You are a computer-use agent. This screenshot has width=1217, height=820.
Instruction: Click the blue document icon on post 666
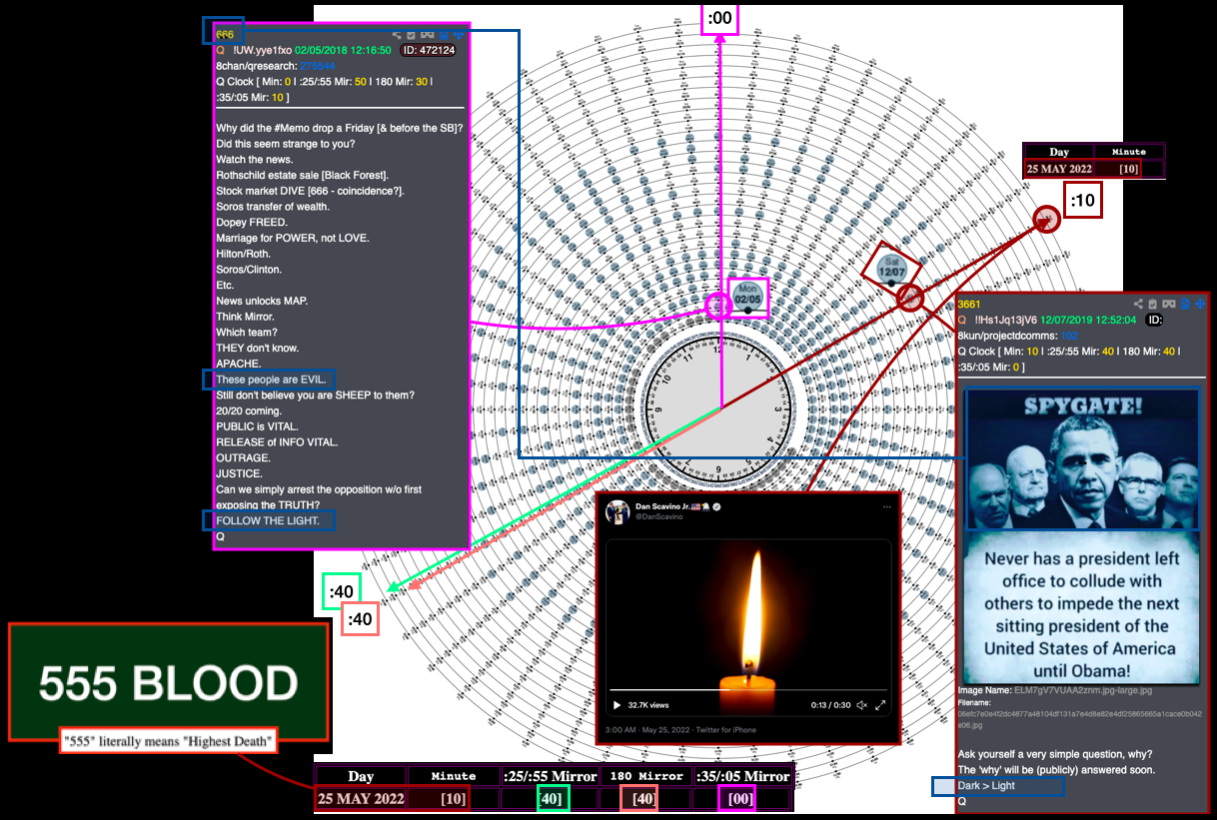click(x=444, y=35)
